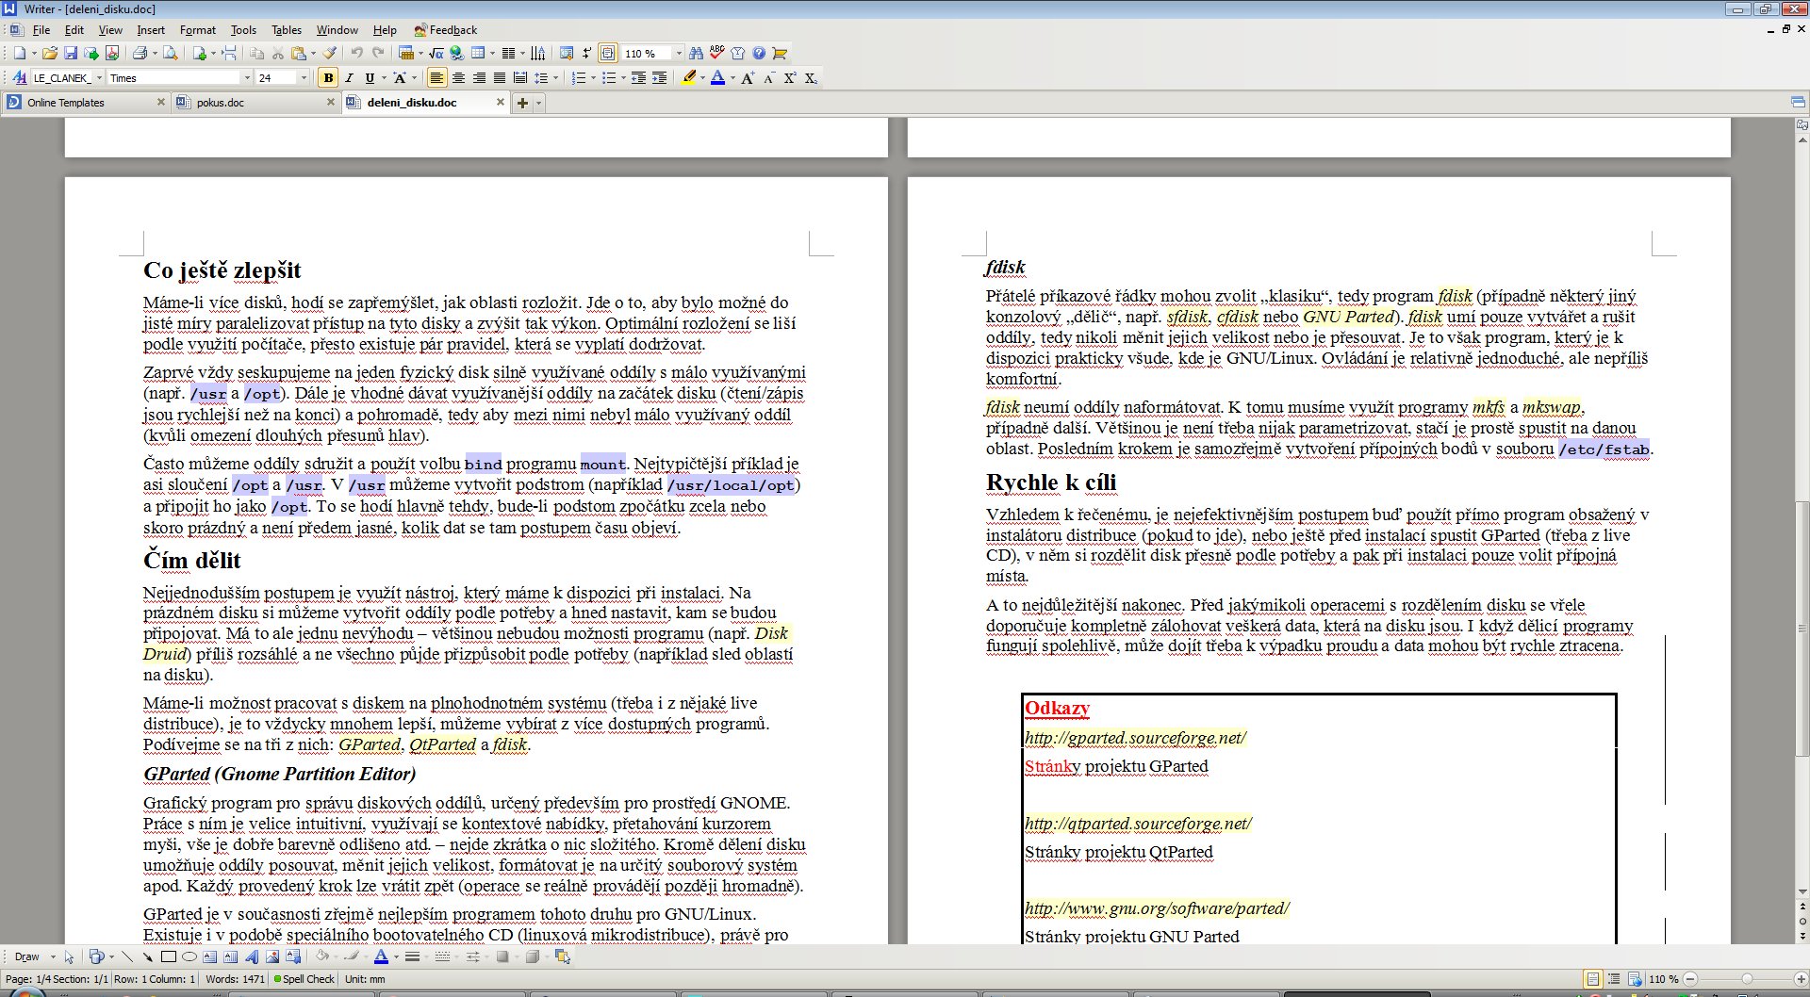Increase font size with A-plus icon
Screen dimensions: 1810x997
[748, 78]
